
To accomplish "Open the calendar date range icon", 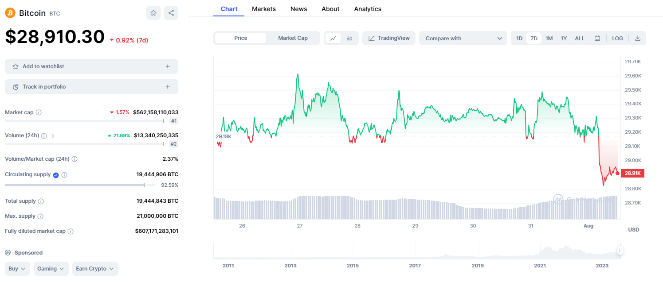I will [x=597, y=38].
